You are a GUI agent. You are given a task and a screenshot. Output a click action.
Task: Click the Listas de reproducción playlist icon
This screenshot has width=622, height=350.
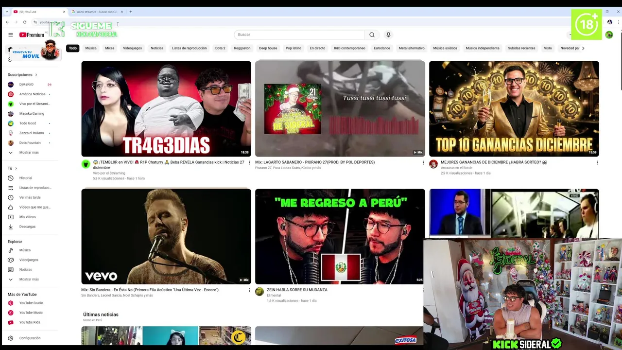click(x=11, y=188)
